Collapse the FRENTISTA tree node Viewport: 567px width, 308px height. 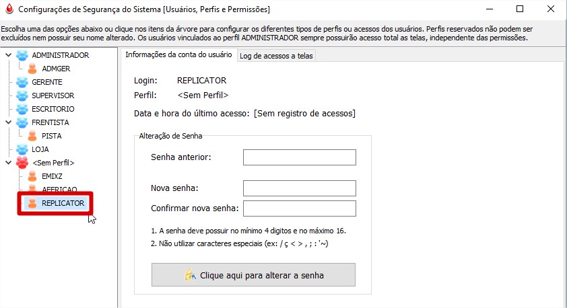coord(8,122)
